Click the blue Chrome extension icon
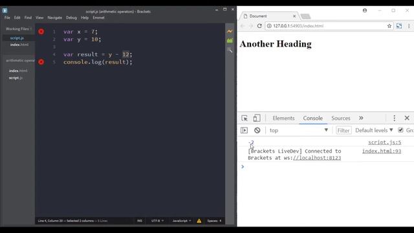The image size is (414, 233). coord(399,26)
